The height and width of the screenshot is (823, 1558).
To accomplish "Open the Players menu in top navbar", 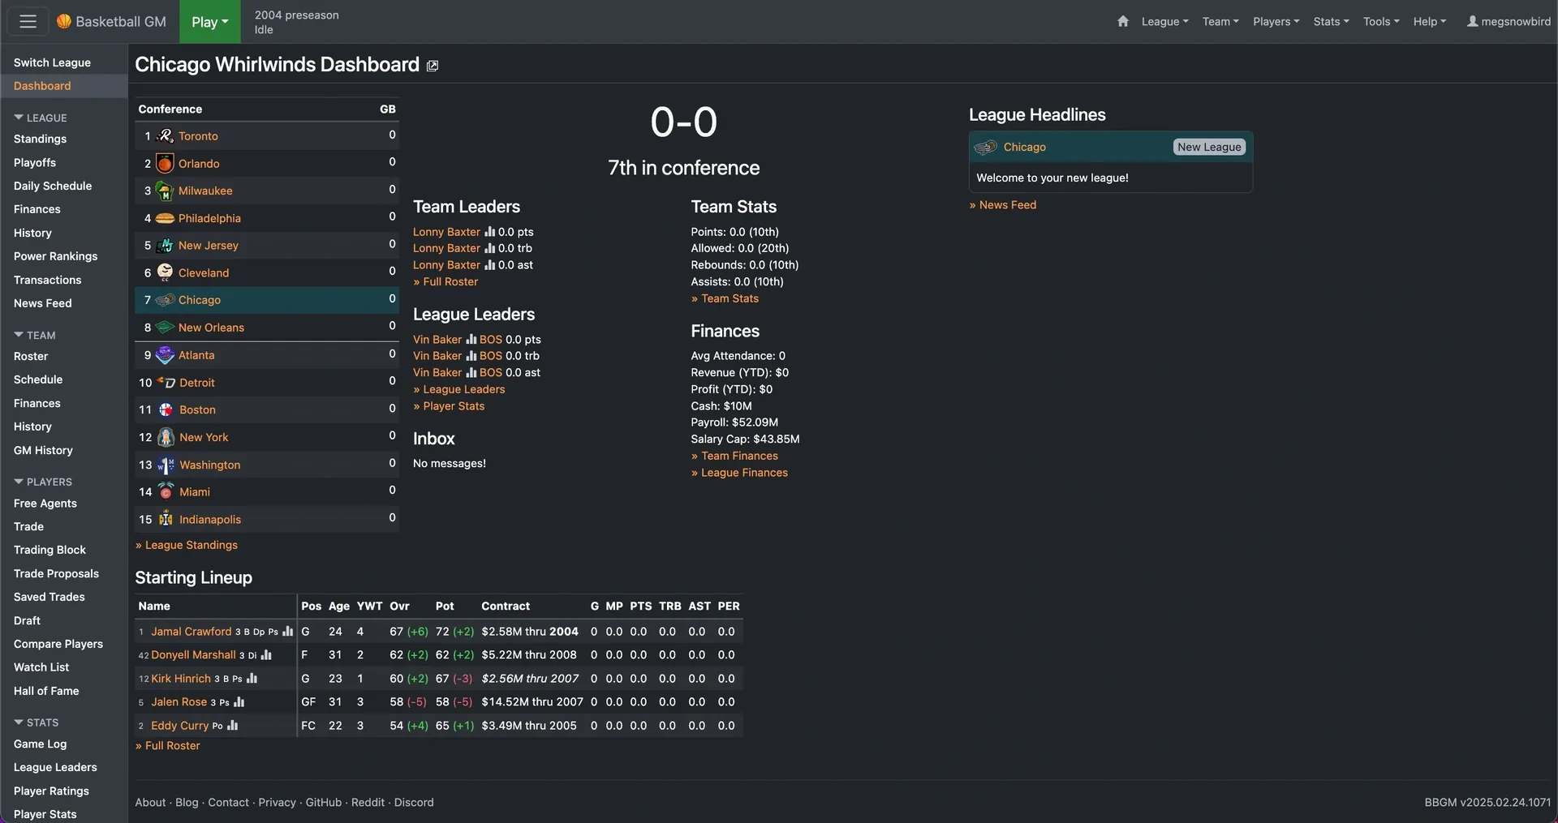I will (1276, 22).
